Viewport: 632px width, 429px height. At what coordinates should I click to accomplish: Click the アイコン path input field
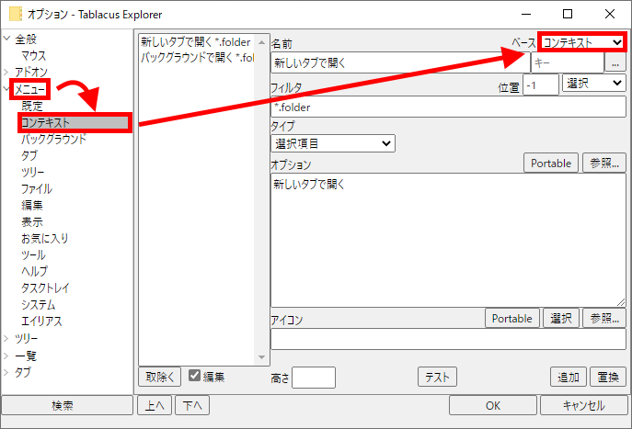pyautogui.click(x=448, y=339)
